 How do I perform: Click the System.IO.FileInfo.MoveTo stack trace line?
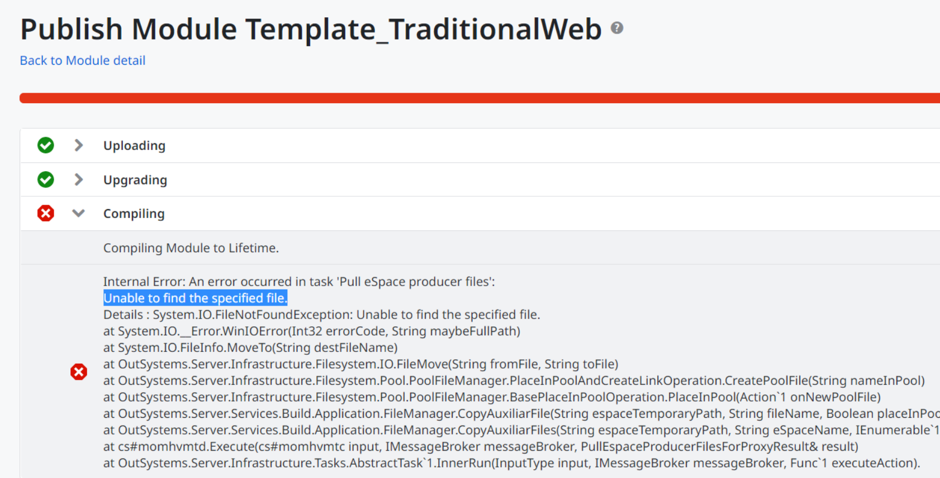click(250, 347)
